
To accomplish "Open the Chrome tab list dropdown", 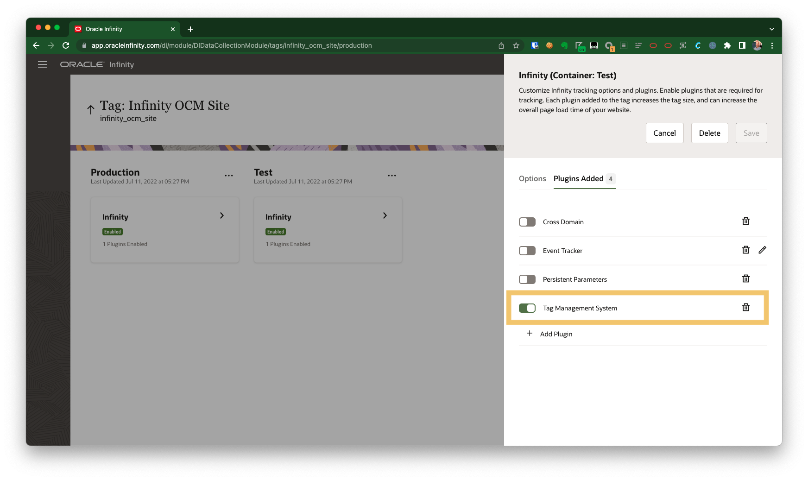I will (x=772, y=29).
